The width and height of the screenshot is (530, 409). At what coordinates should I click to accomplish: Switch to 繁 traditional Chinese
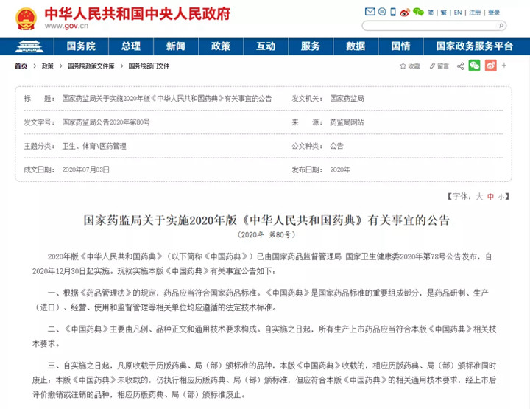[443, 13]
